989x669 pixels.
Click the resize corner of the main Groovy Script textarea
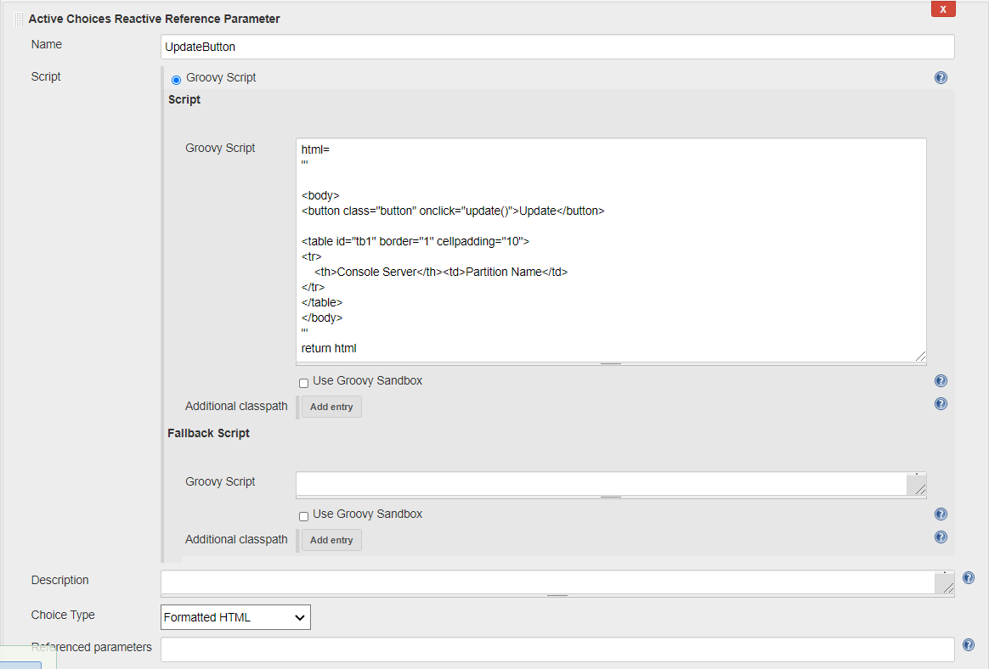pos(920,357)
